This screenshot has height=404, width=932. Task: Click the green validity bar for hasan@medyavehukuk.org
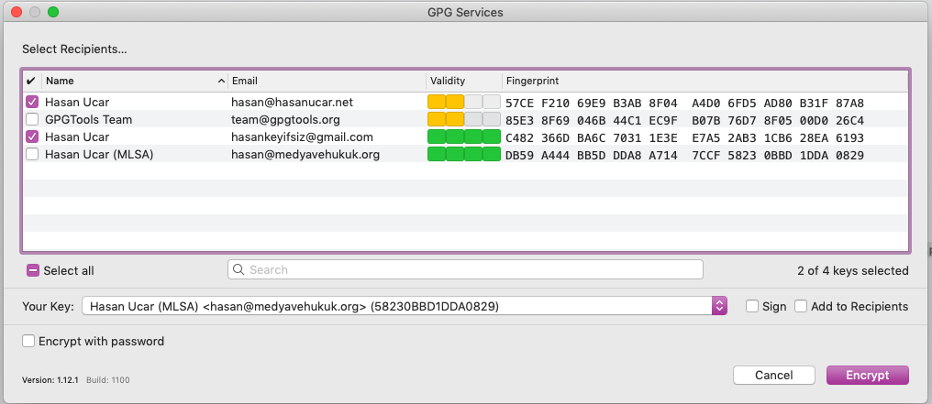coord(464,155)
